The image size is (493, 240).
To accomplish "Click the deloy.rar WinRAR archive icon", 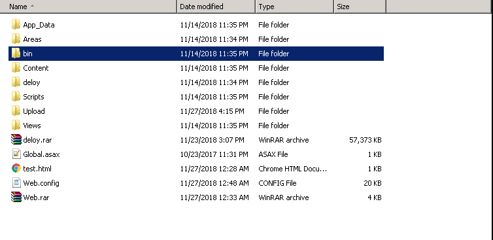I will click(x=16, y=140).
